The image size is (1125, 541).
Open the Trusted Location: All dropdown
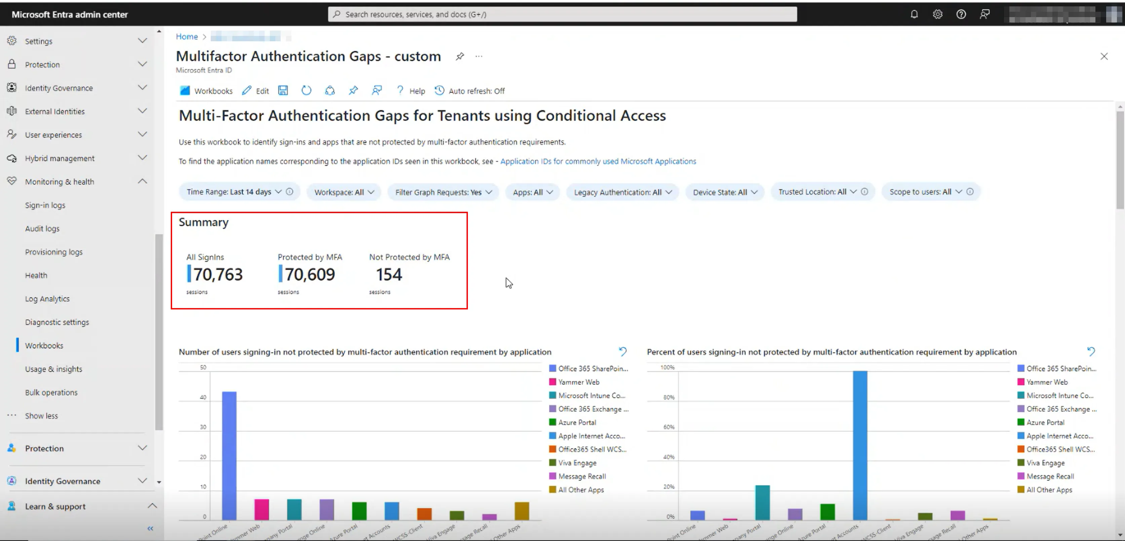point(823,192)
